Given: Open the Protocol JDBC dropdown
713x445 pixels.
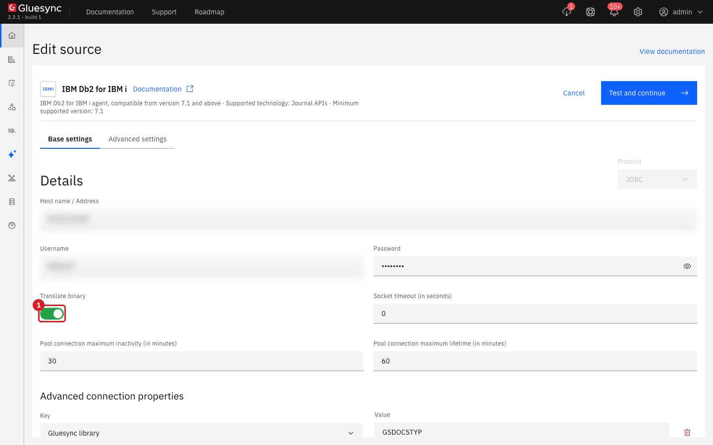Looking at the screenshot, I should coord(658,179).
